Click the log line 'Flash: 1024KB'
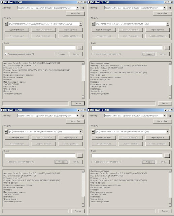 click(10, 87)
